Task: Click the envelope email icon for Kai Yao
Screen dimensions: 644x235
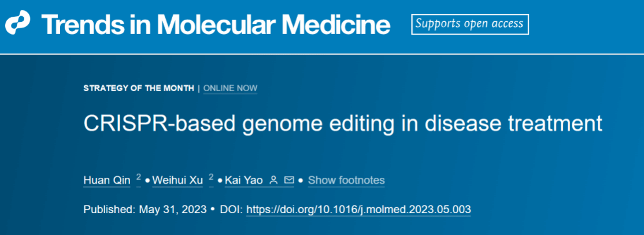Action: 289,180
